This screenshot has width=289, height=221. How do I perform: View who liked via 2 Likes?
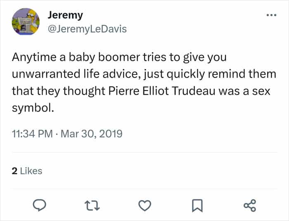click(27, 171)
